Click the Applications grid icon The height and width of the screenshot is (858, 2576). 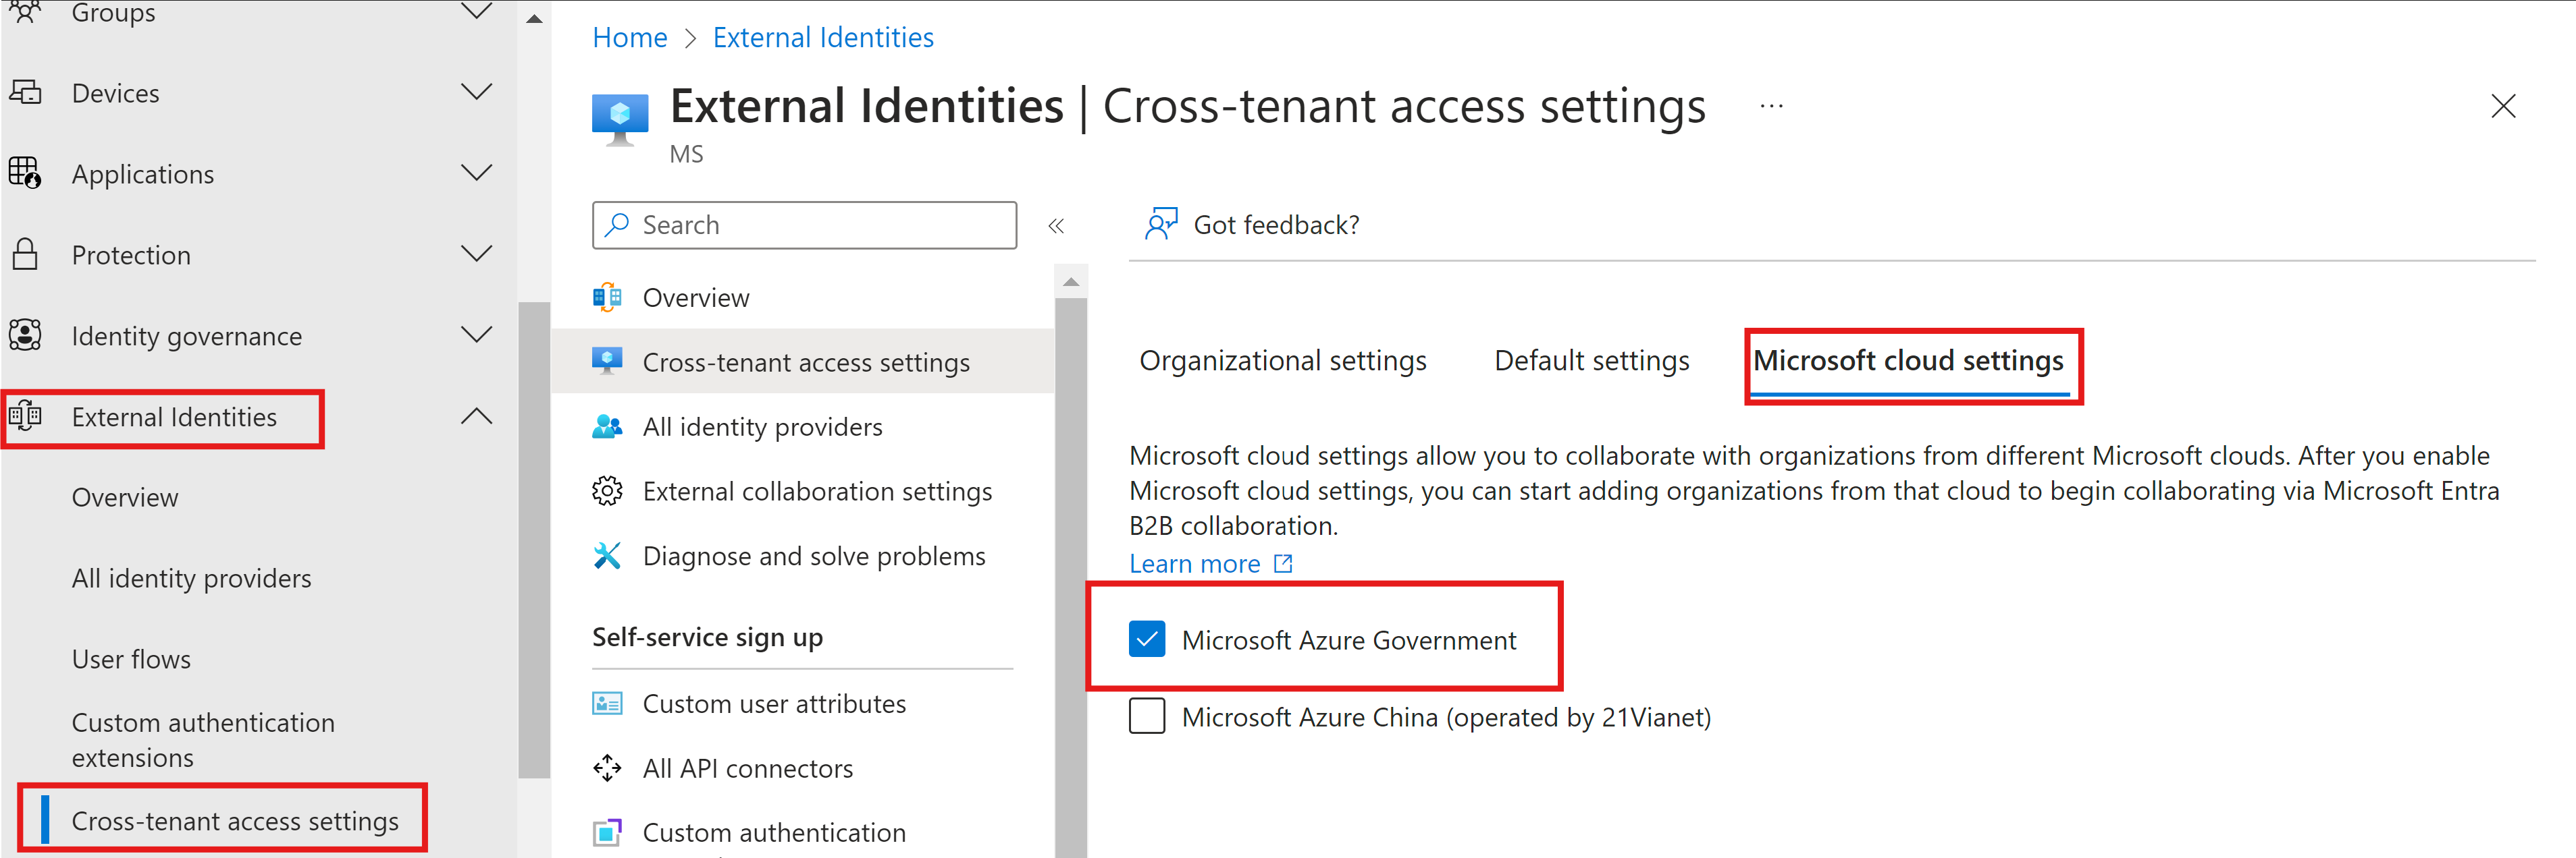click(x=25, y=174)
